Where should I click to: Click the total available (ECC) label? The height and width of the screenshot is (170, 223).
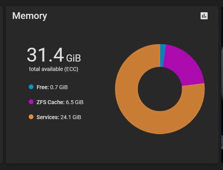click(x=53, y=69)
